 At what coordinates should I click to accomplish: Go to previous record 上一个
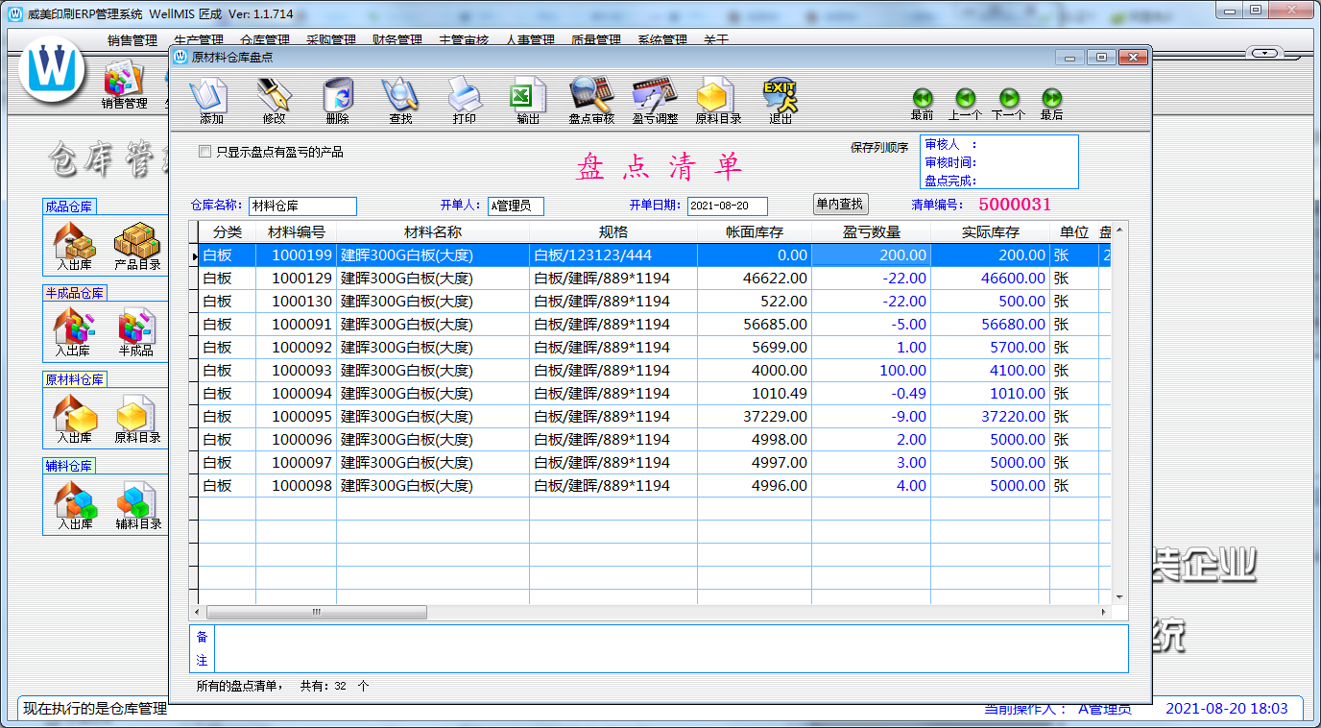tap(965, 105)
